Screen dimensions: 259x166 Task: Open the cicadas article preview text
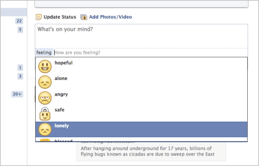[x=147, y=151]
